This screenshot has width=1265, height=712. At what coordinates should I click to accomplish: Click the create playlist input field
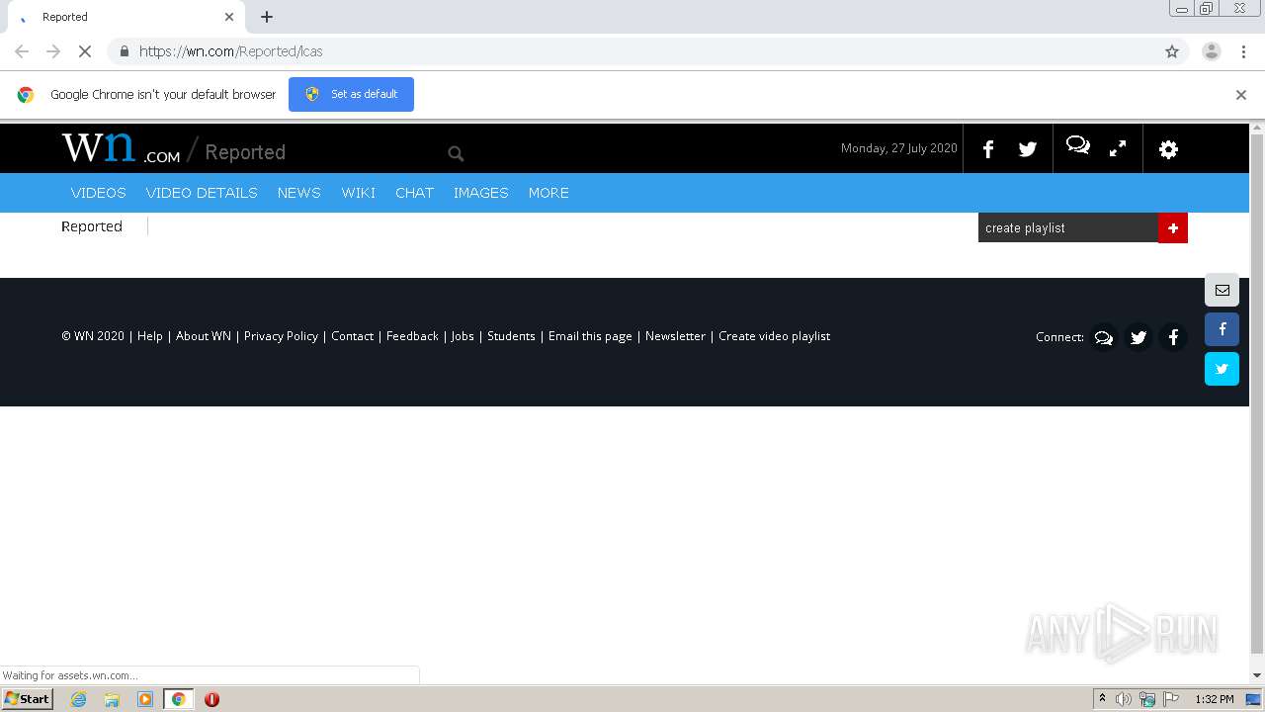pos(1068,227)
